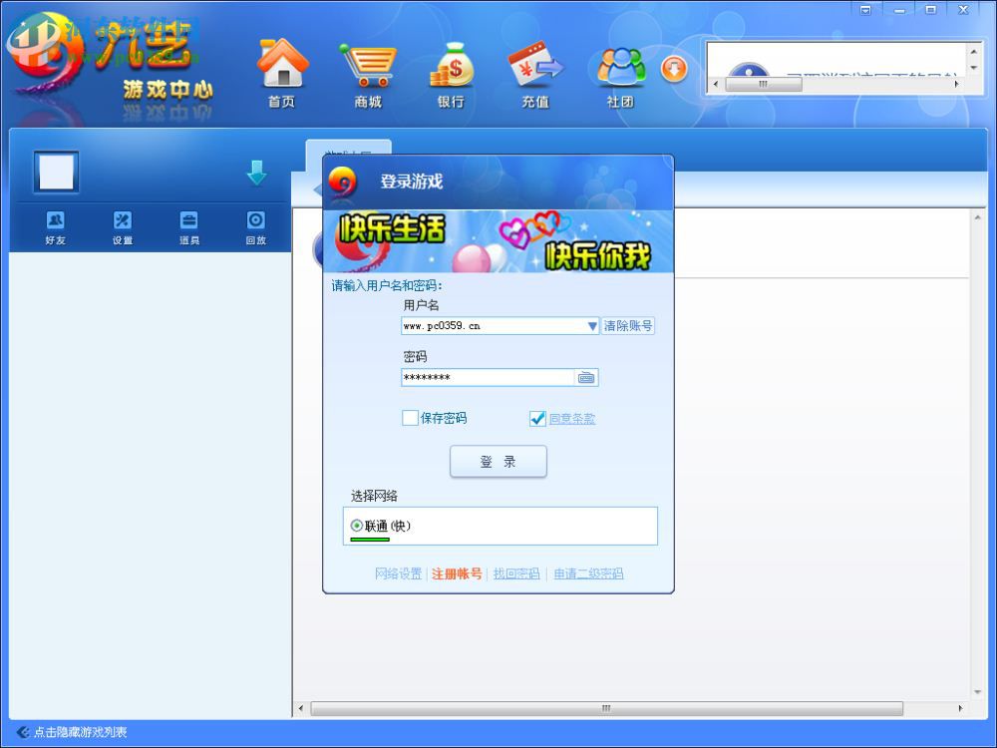Click the 清除账号 clear account button
Screen dimensions: 997x748
627,326
